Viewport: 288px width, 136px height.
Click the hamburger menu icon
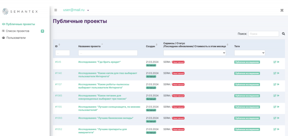pyautogui.click(x=56, y=10)
